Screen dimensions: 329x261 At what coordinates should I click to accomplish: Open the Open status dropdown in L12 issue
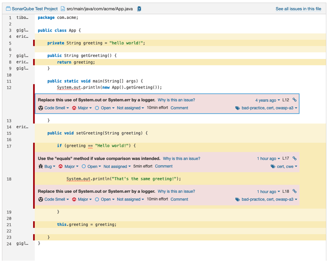tap(108, 108)
